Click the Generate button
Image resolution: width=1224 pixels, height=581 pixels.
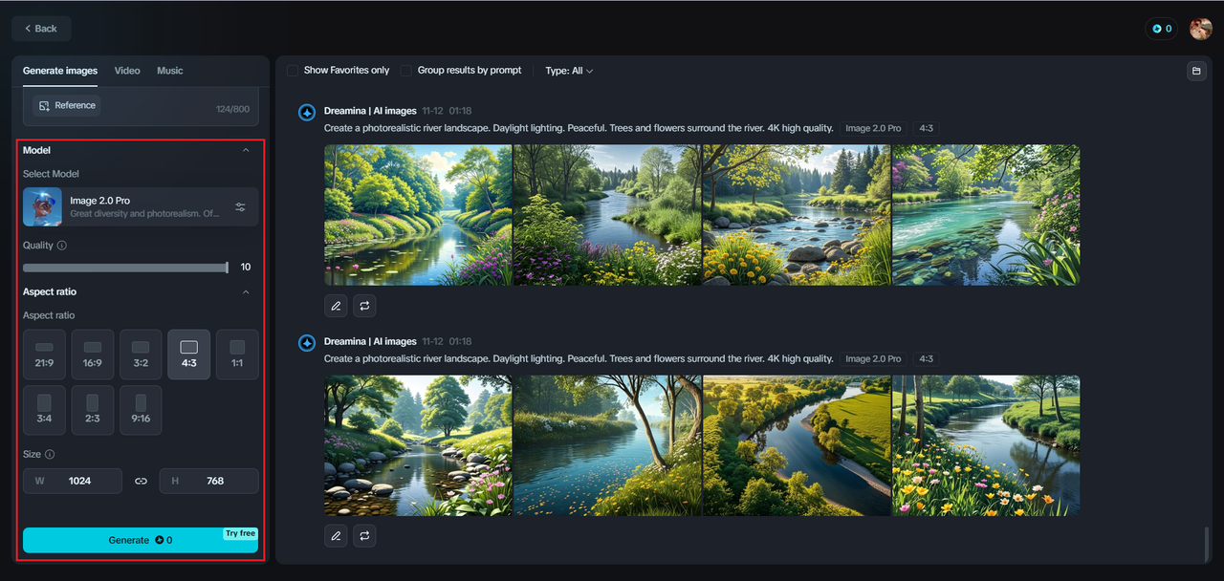click(x=141, y=540)
